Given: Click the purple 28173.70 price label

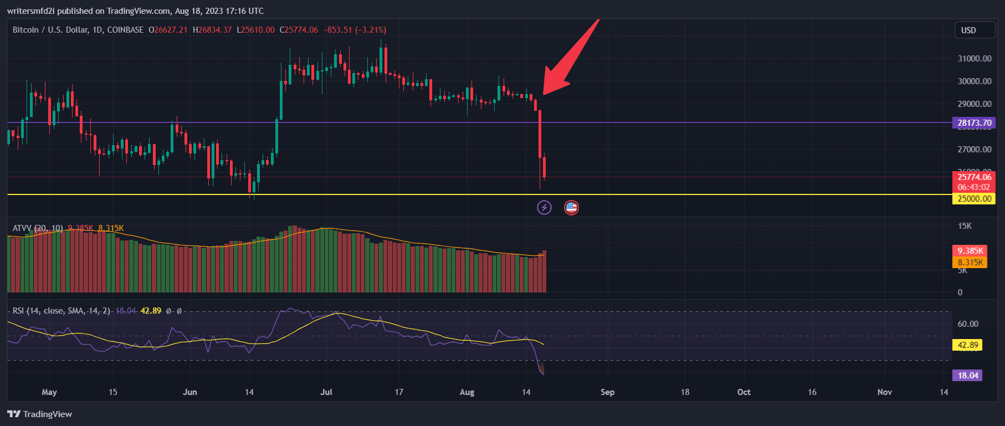Looking at the screenshot, I should 973,123.
